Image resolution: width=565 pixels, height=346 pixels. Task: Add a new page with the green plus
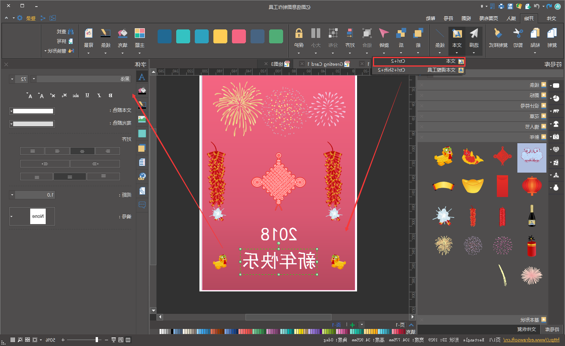coord(352,325)
